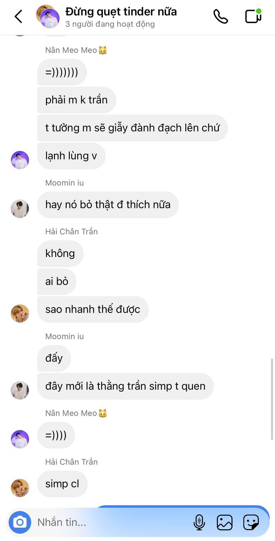Image resolution: width=275 pixels, height=541 pixels.
Task: Tap the message 'phải m k trần'
Action: (x=76, y=100)
